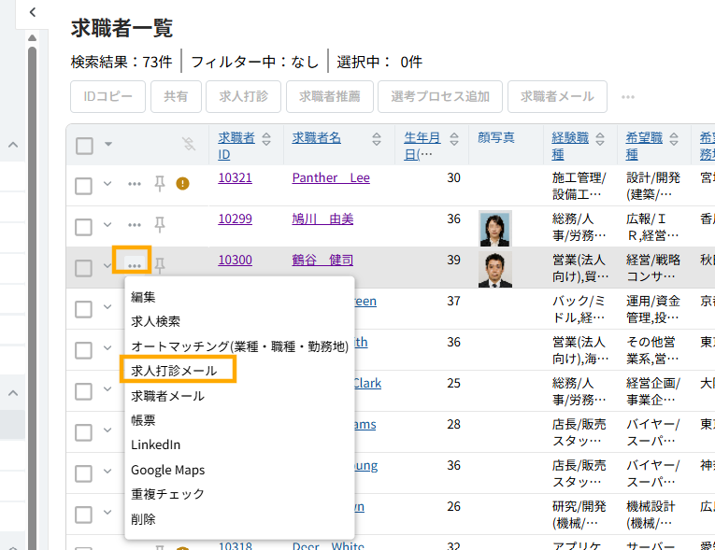This screenshot has width=715, height=550.
Task: Pin the Panther Lee row
Action: [x=159, y=185]
